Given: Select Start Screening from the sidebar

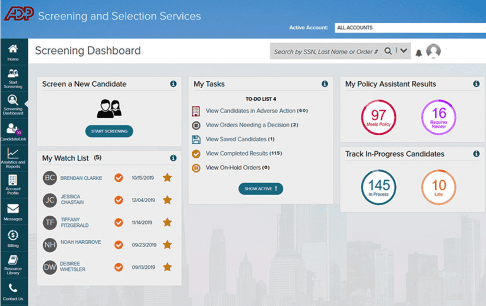Looking at the screenshot, I should tap(14, 78).
